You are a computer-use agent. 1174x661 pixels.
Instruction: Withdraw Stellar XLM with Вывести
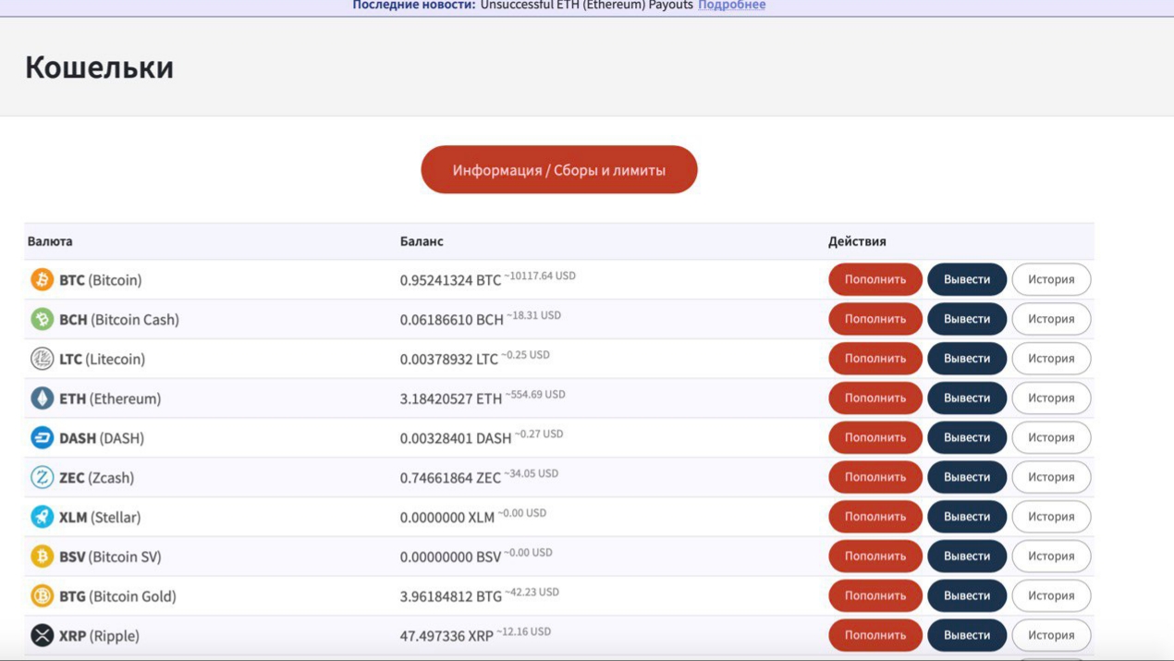click(967, 517)
